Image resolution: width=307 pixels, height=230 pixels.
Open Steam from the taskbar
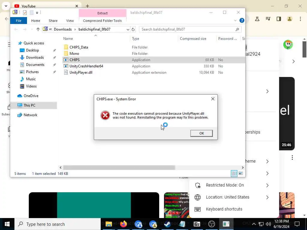pos(167,224)
